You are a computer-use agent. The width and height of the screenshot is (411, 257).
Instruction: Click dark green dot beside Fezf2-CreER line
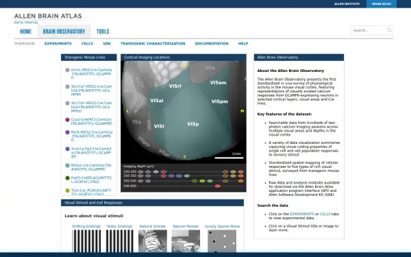pos(67,178)
